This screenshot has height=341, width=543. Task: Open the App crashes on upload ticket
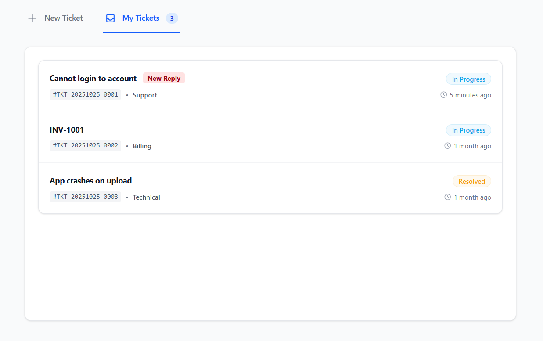91,181
